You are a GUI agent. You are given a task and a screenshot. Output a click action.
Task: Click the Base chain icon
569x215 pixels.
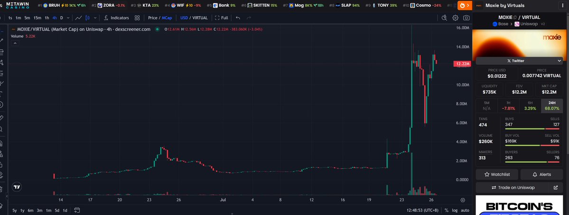point(494,24)
